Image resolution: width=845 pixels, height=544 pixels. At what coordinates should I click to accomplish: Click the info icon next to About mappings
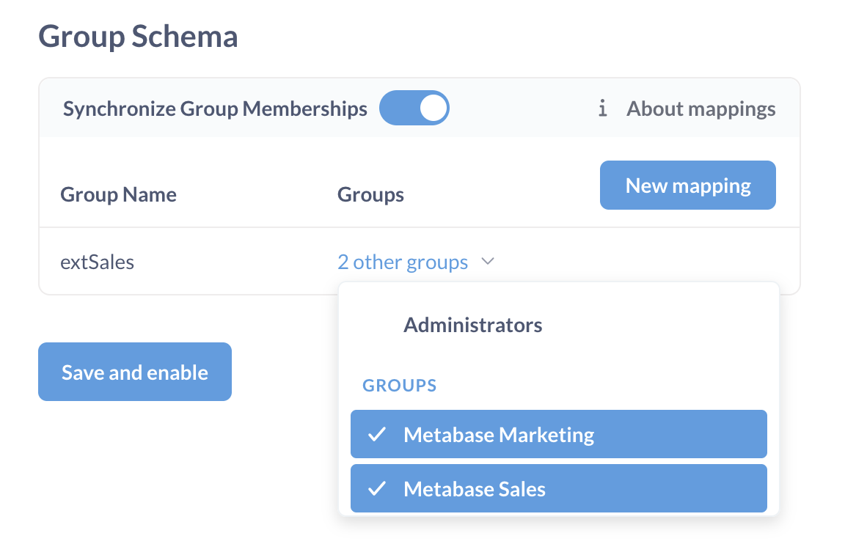click(602, 108)
